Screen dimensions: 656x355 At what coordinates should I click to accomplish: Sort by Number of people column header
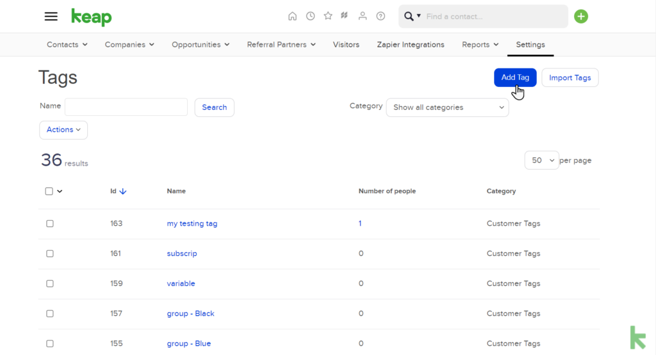point(387,191)
